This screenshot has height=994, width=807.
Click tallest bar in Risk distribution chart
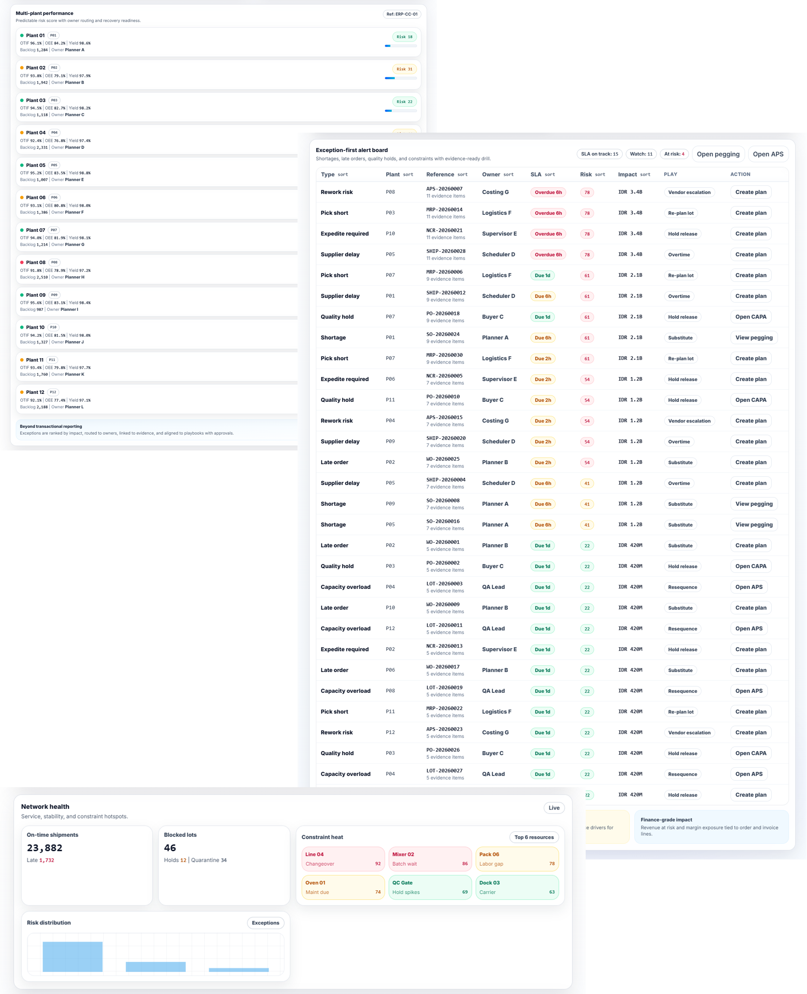click(72, 956)
